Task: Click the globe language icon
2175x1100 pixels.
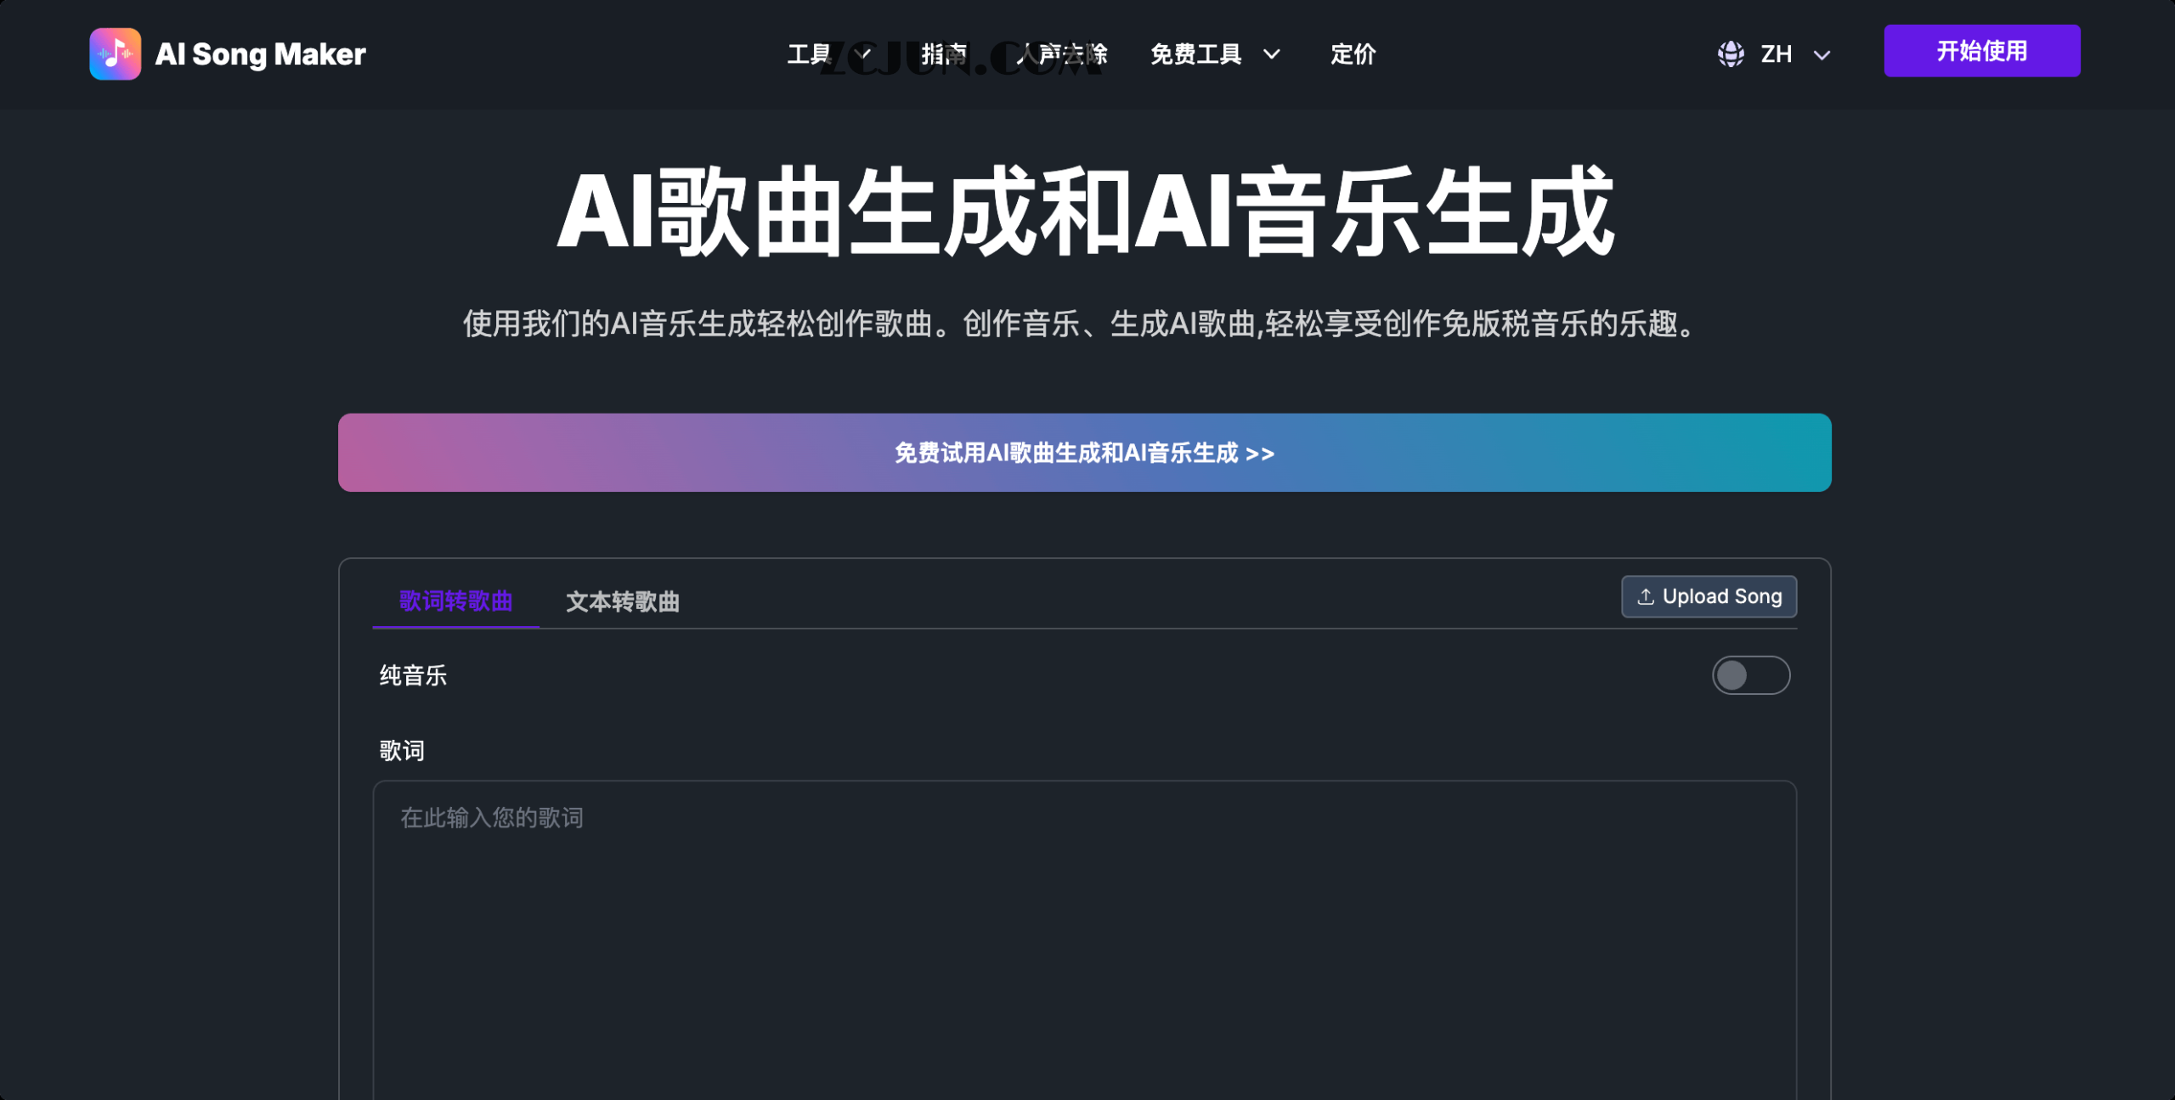Action: (x=1731, y=54)
